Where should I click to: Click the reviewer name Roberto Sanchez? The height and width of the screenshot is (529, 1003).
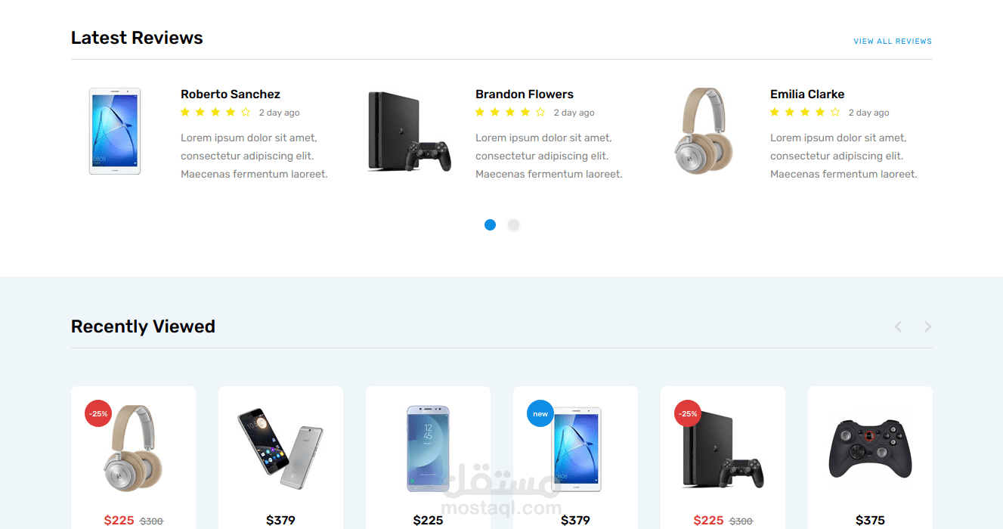[x=231, y=94]
